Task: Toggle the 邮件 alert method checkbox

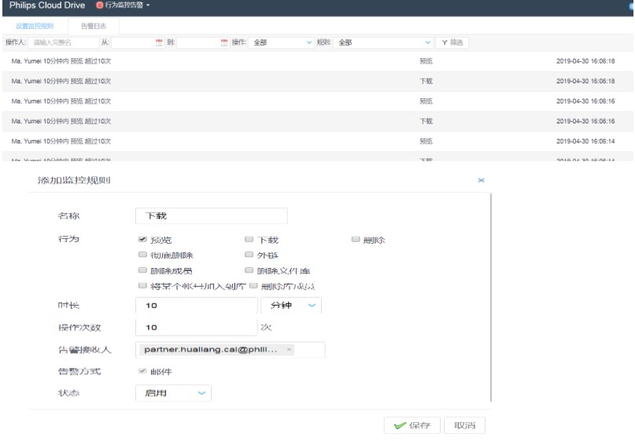Action: [142, 371]
